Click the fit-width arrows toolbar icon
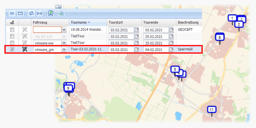This screenshot has width=256, height=128. tap(40, 13)
